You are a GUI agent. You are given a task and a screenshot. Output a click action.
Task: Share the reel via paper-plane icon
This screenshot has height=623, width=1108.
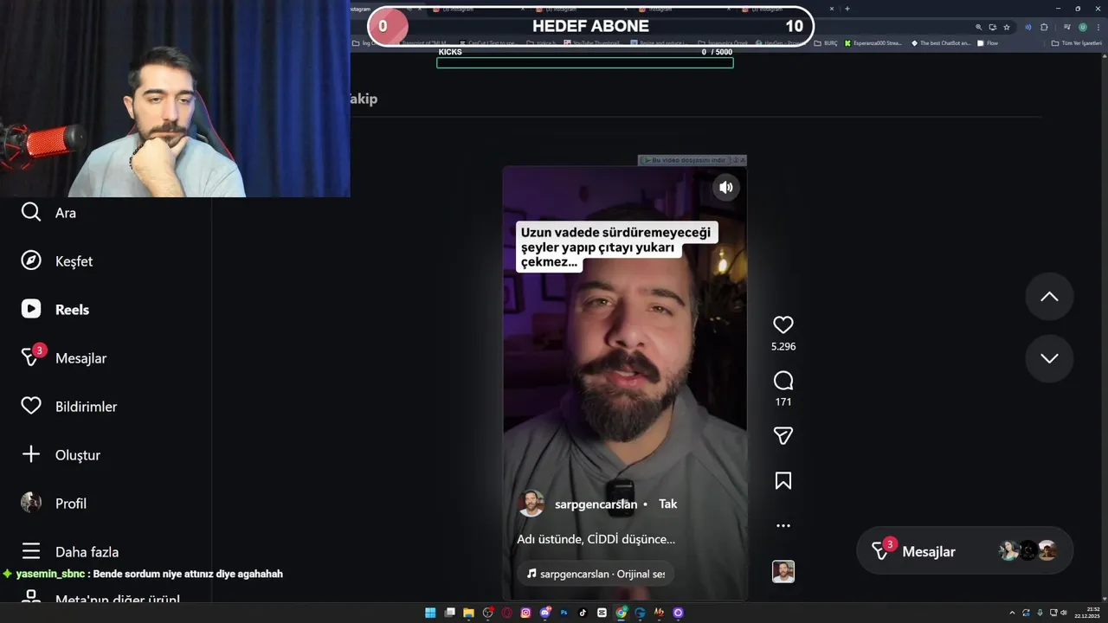pos(783,436)
